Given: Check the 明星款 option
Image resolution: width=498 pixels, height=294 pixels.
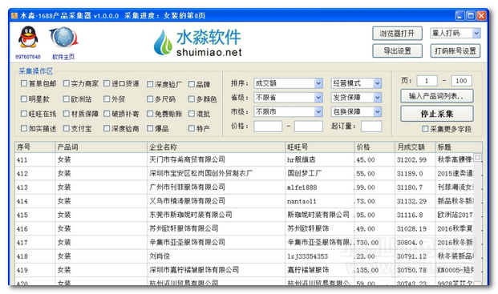Looking at the screenshot, I should [x=24, y=99].
